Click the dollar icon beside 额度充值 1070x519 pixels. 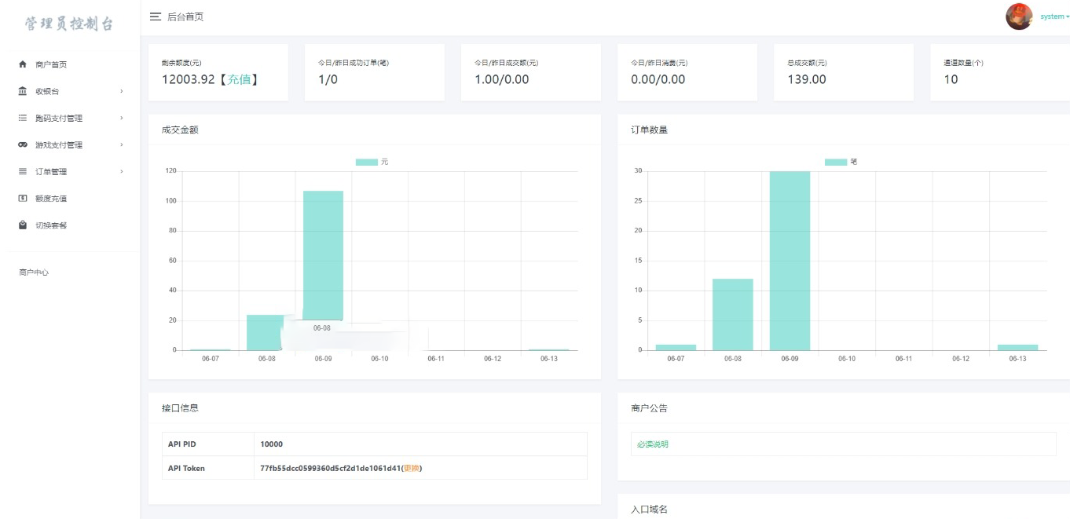click(23, 198)
